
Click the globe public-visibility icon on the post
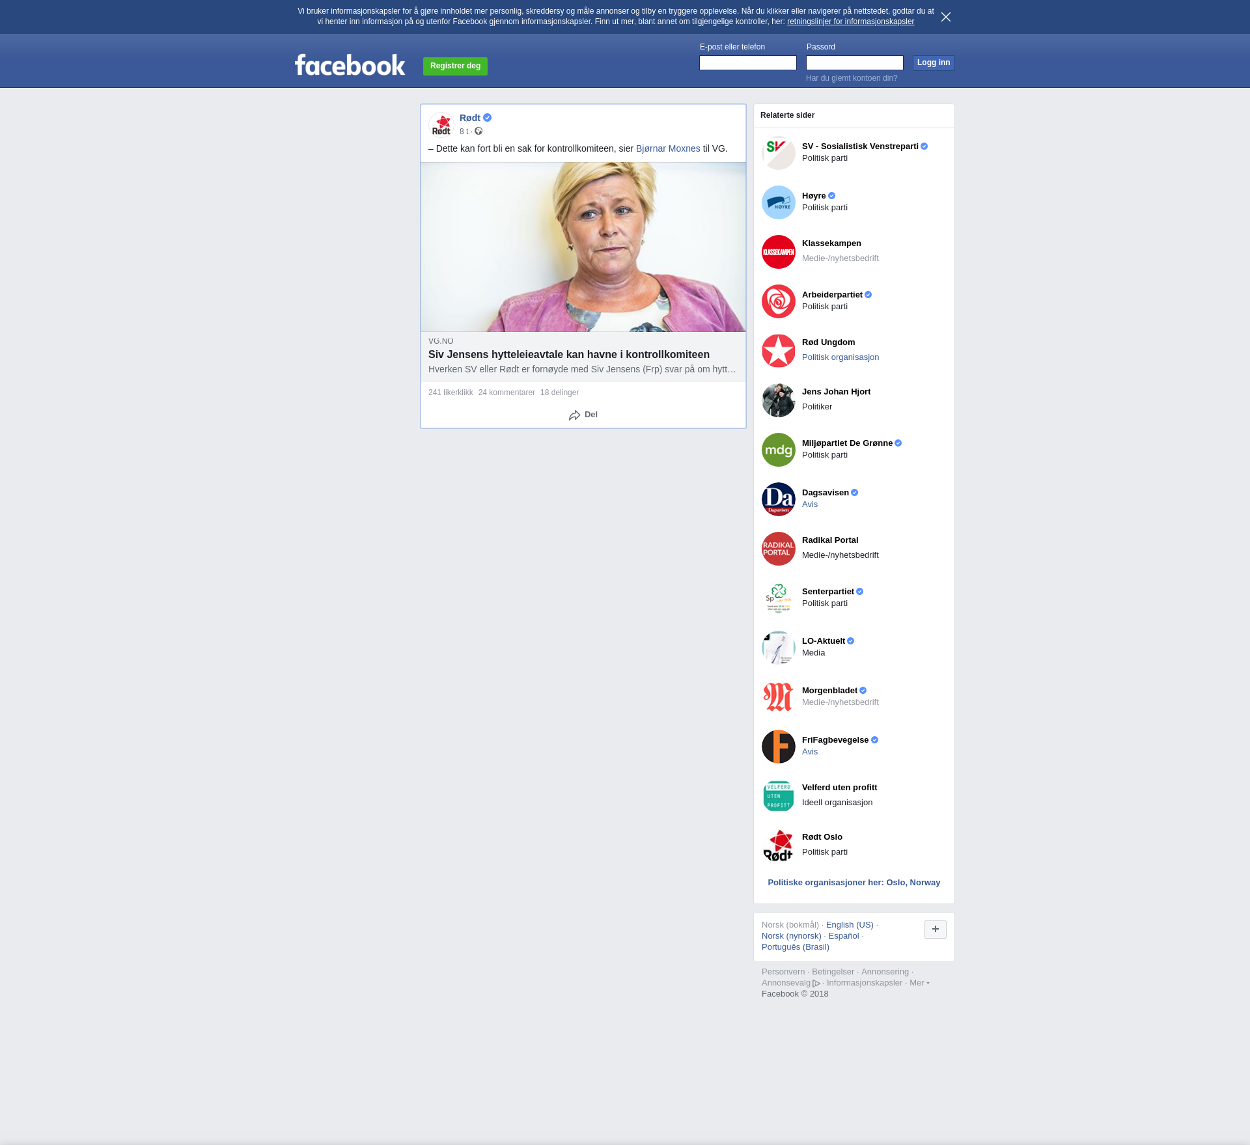(479, 131)
